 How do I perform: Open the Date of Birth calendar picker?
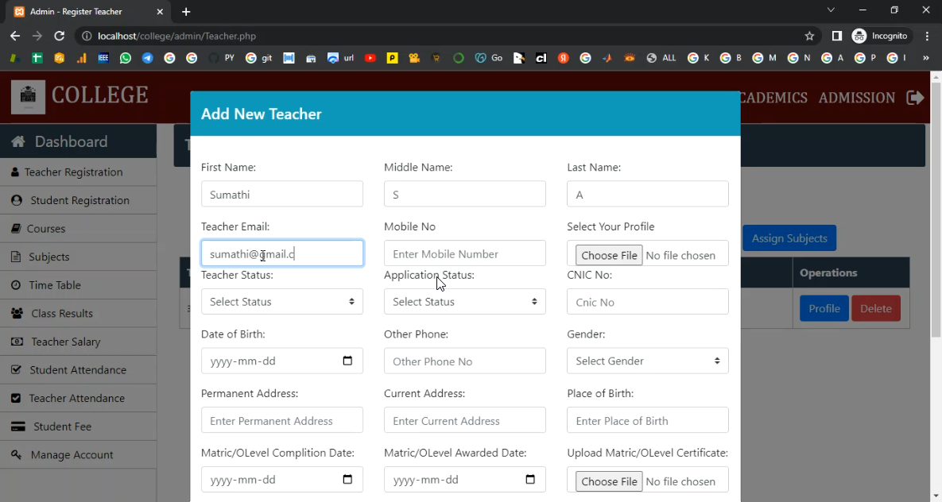[x=347, y=361]
